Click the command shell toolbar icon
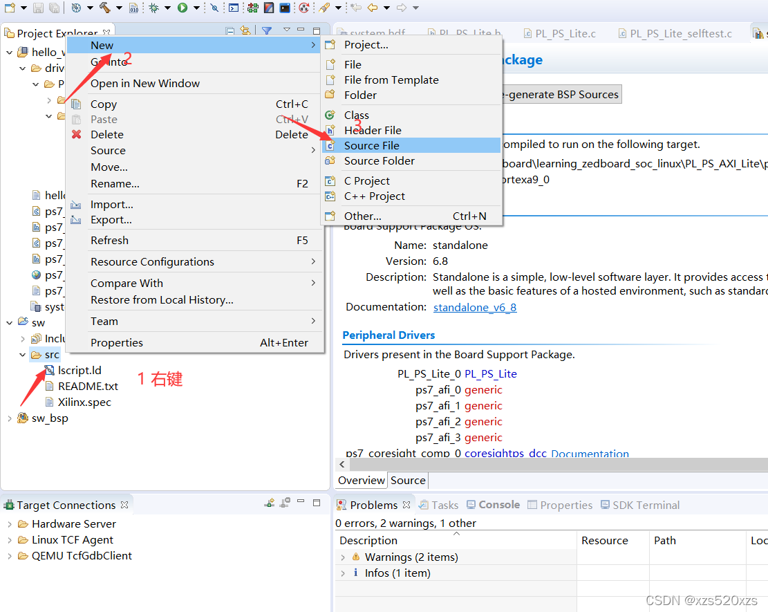 [x=234, y=8]
